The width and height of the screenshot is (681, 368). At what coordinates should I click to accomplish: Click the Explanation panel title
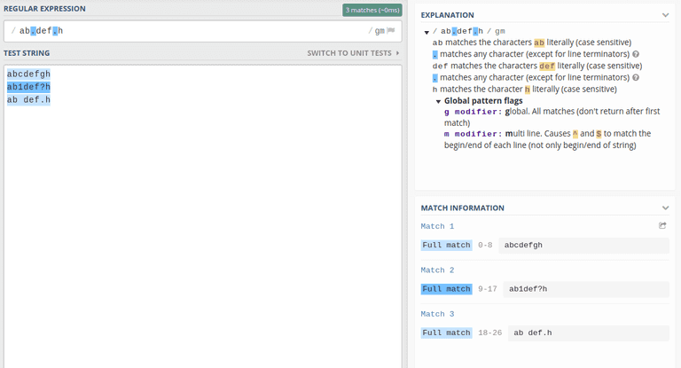pos(447,15)
